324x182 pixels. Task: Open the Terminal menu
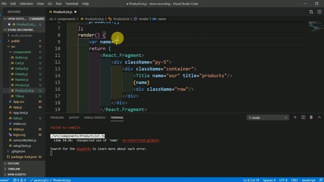click(72, 4)
